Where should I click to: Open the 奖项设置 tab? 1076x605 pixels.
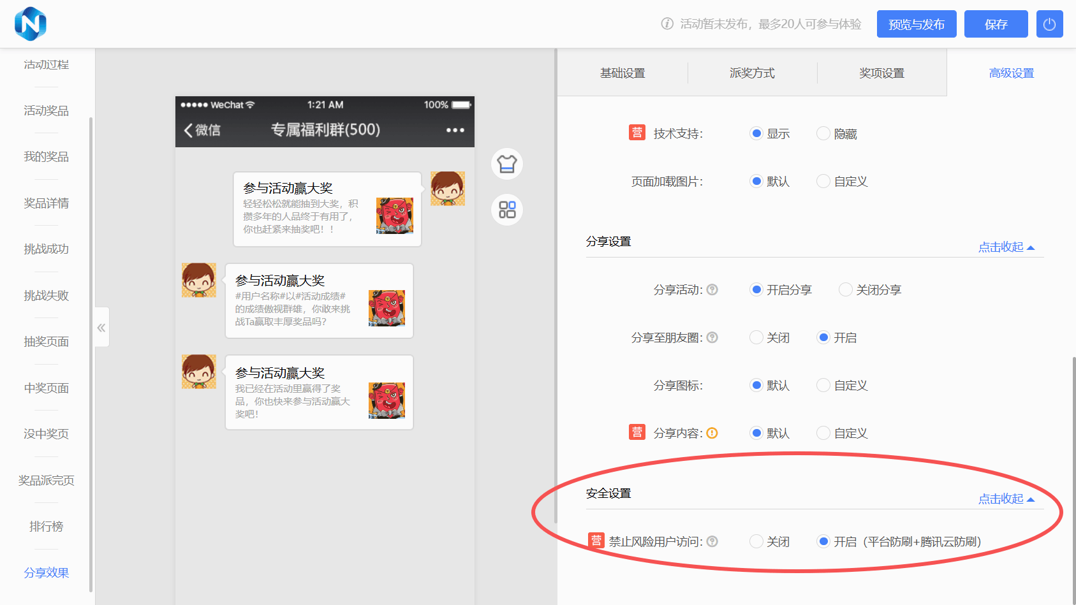pos(881,73)
